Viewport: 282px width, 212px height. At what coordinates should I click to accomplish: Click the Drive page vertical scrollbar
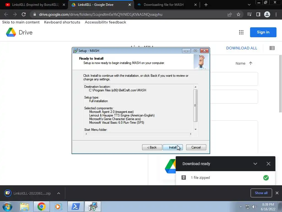tap(280, 84)
